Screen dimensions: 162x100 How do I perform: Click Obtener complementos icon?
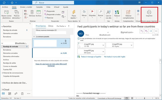[x=128, y=12]
